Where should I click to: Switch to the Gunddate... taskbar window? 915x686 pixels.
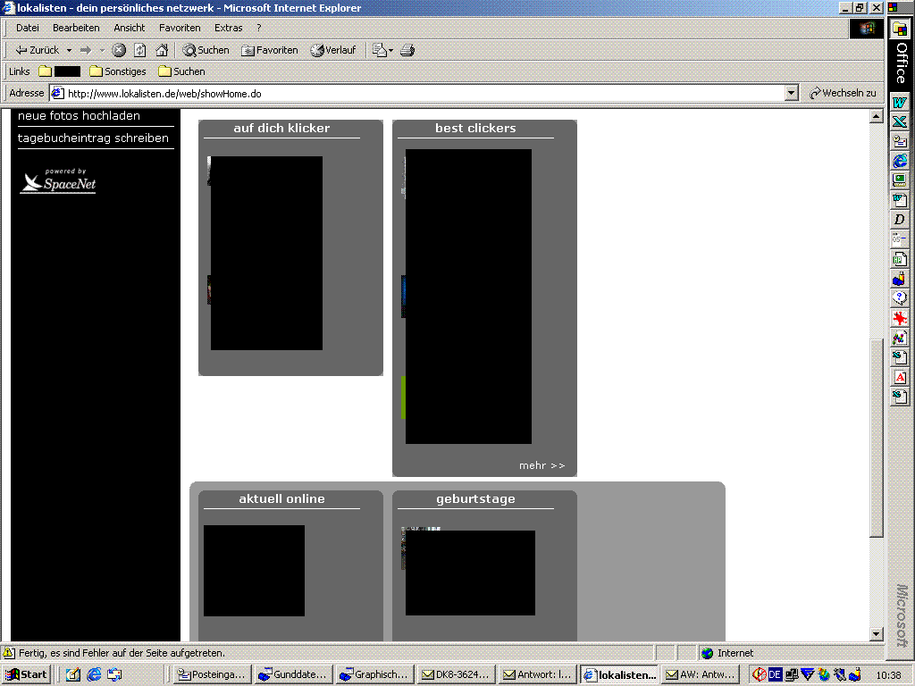295,674
